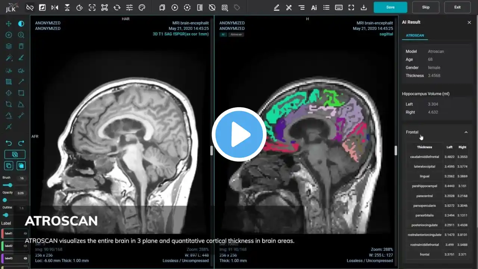Select the paint brush tool
The width and height of the screenshot is (478, 269).
click(x=21, y=58)
